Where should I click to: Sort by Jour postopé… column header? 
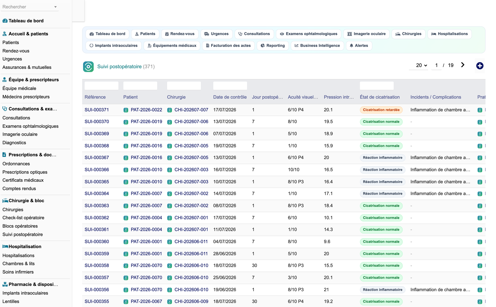click(x=267, y=97)
